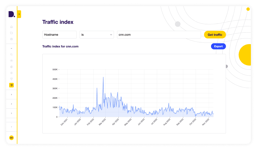Open the folder icon in the sidebar
This screenshot has width=257, height=150.
pos(11,33)
